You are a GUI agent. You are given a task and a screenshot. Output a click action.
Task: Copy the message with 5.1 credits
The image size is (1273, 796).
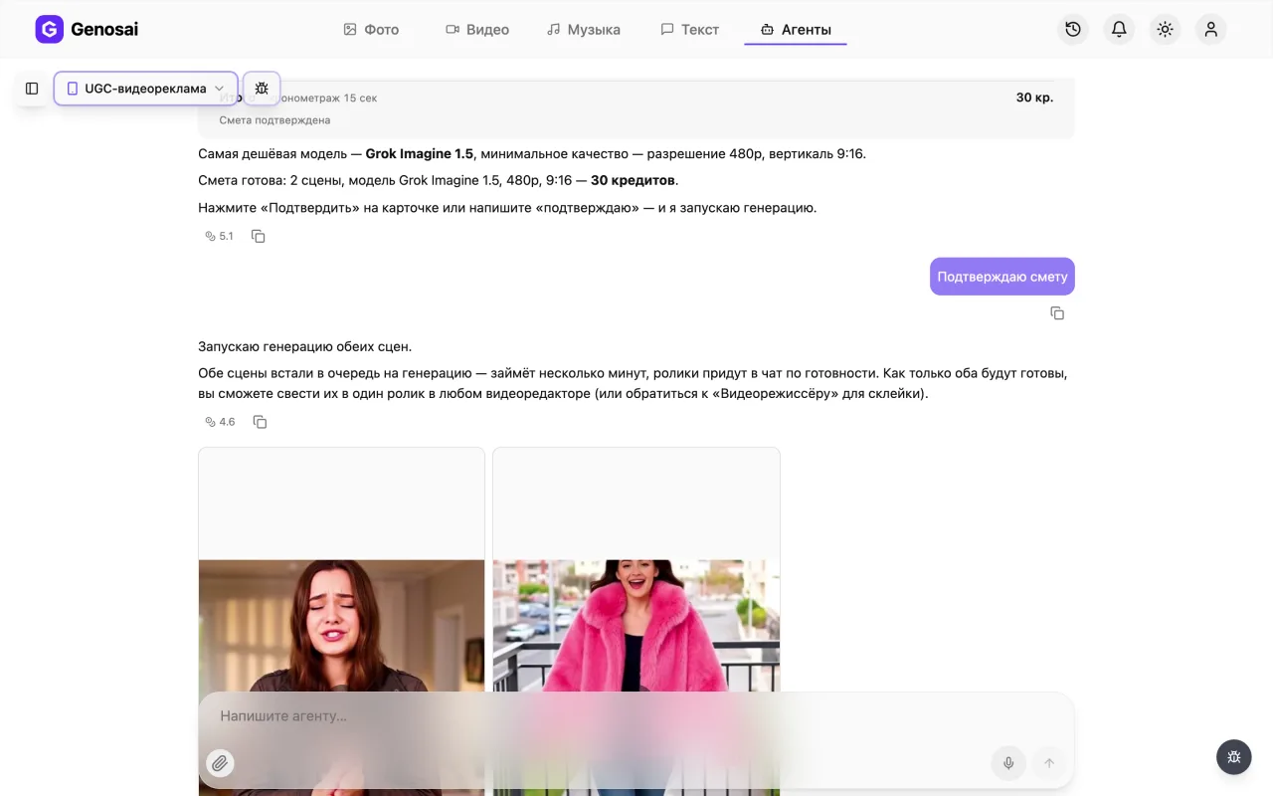tap(259, 236)
